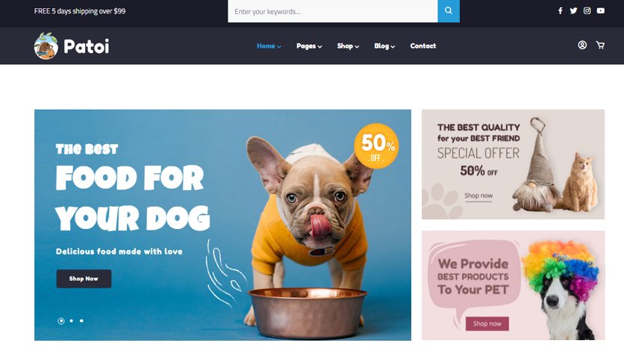Expand the Pages dropdown menu

click(309, 46)
